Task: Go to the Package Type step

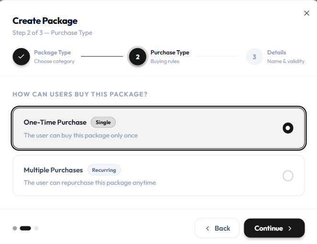Action: tap(52, 53)
